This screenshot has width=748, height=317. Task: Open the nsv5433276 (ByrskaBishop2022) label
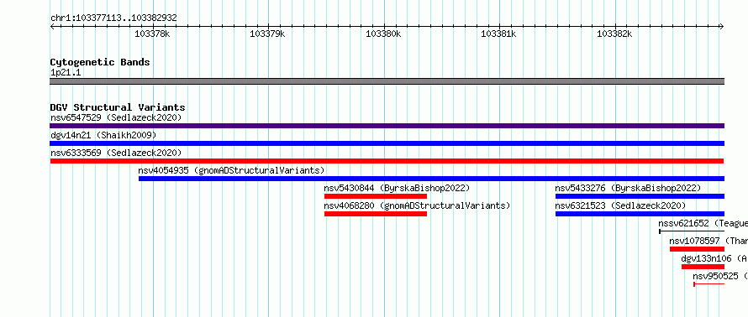click(628, 188)
